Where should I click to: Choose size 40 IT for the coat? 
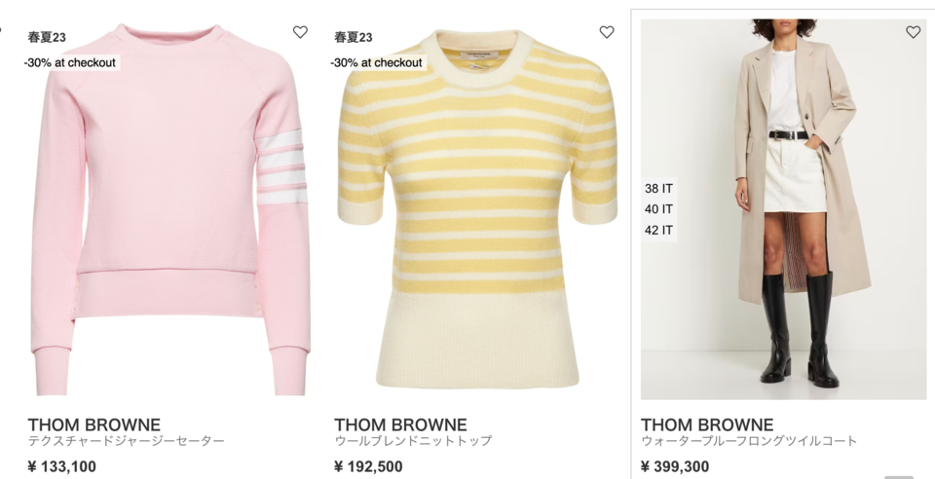(658, 209)
